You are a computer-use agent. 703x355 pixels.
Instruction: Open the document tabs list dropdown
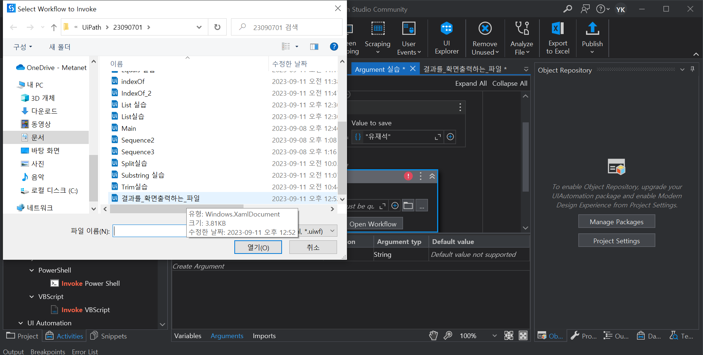click(526, 69)
